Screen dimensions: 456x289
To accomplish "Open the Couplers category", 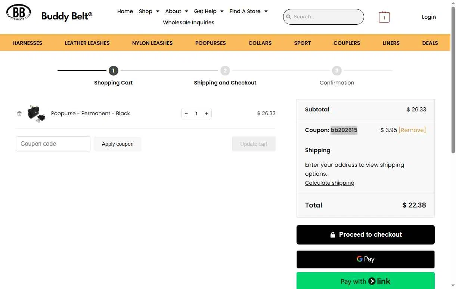I will pos(347,43).
